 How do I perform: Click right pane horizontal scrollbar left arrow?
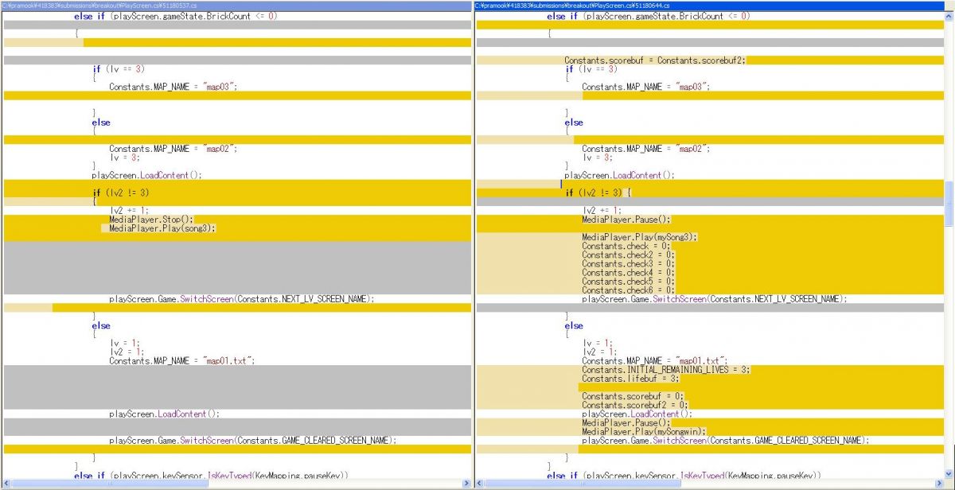point(480,484)
